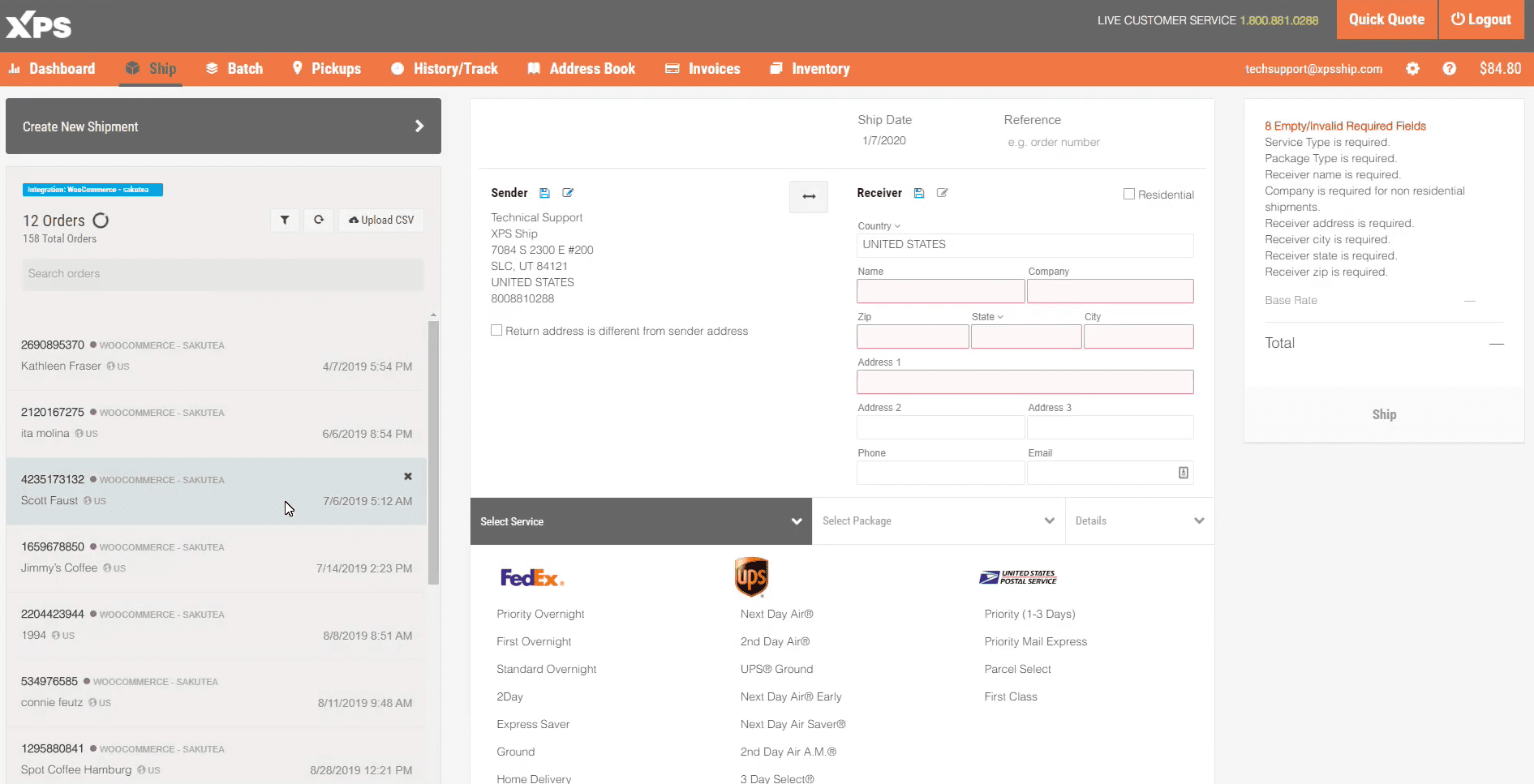This screenshot has height=784, width=1534.
Task: Open the Address Book tab
Action: (x=582, y=69)
